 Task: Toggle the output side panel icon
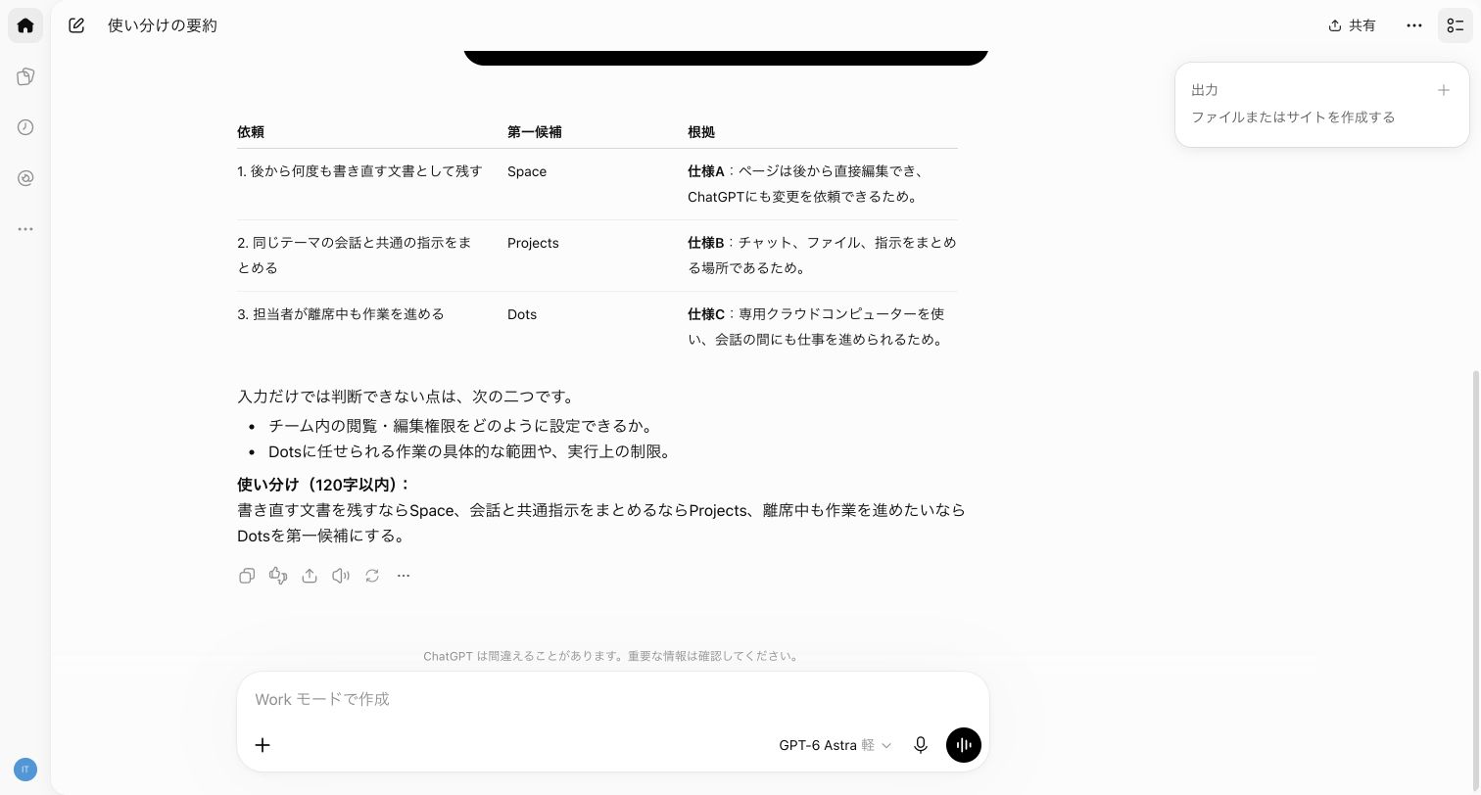[x=1456, y=25]
